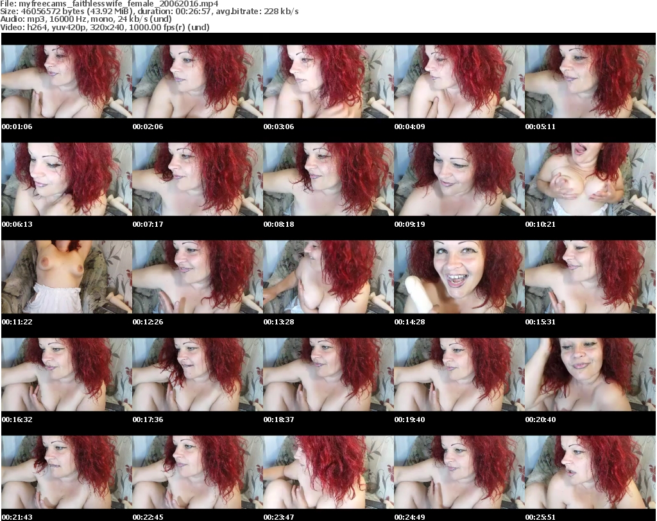Click the timestamp text 00:13:28

click(x=278, y=322)
